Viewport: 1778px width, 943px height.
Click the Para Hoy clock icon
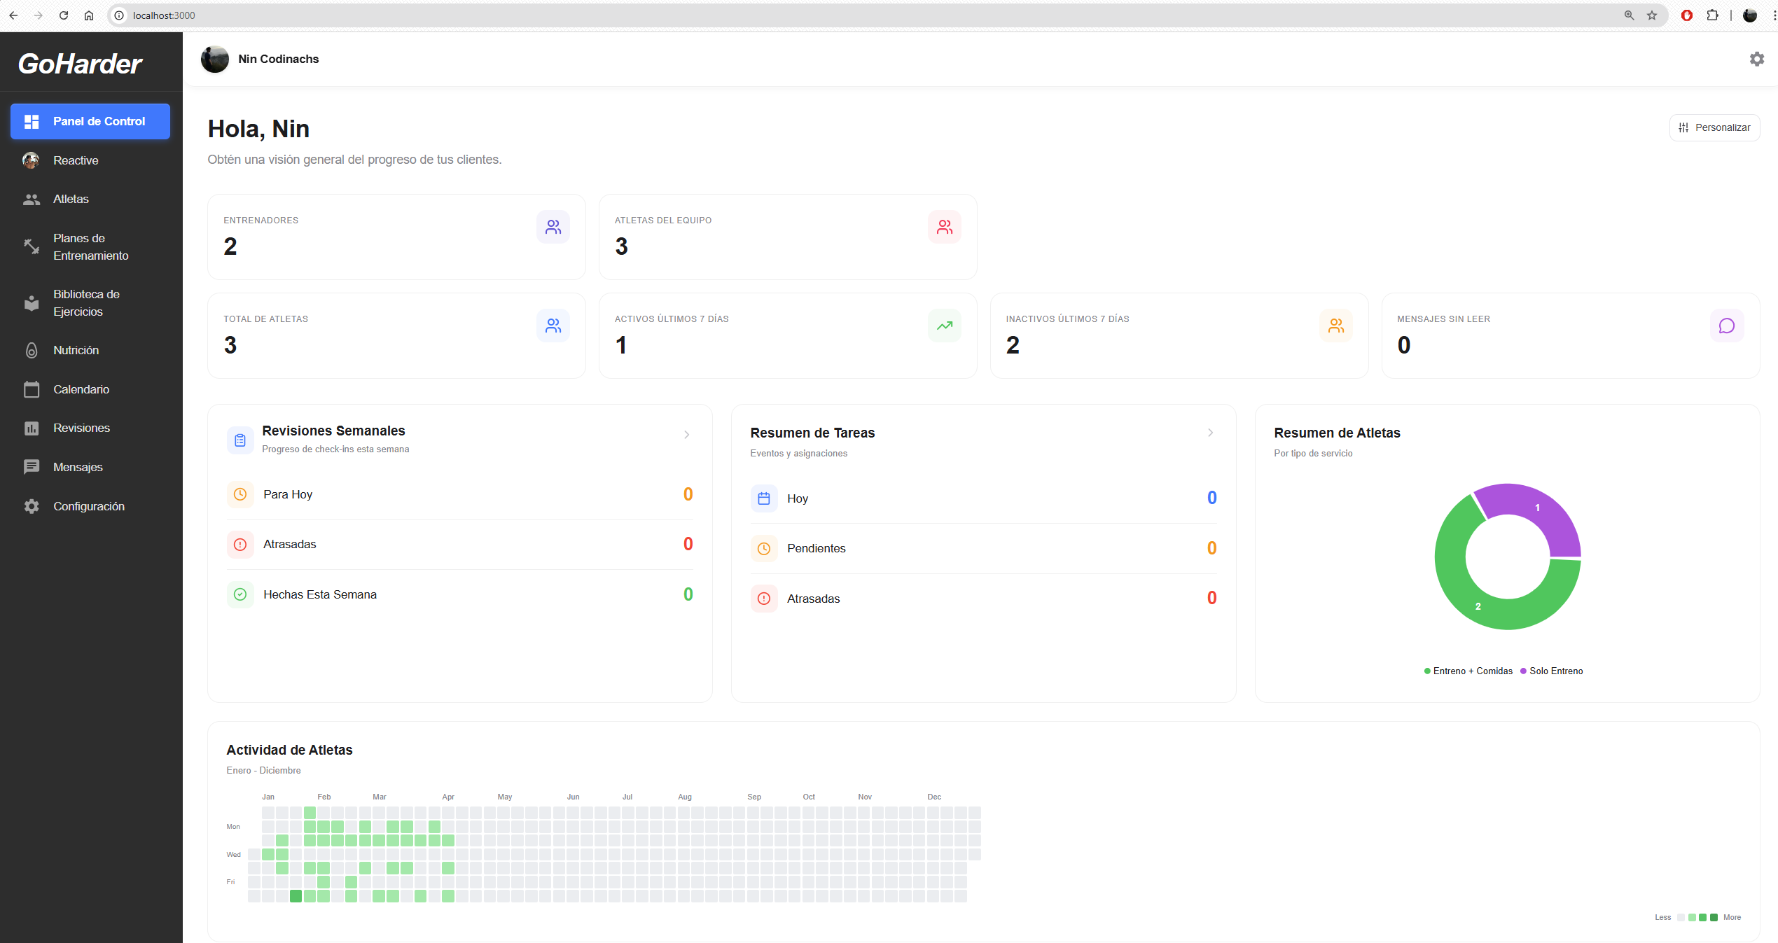pyautogui.click(x=240, y=494)
